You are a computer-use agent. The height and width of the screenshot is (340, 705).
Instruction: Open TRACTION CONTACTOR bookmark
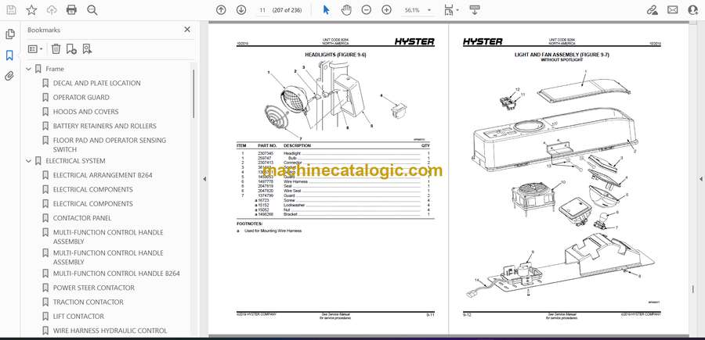pyautogui.click(x=88, y=302)
